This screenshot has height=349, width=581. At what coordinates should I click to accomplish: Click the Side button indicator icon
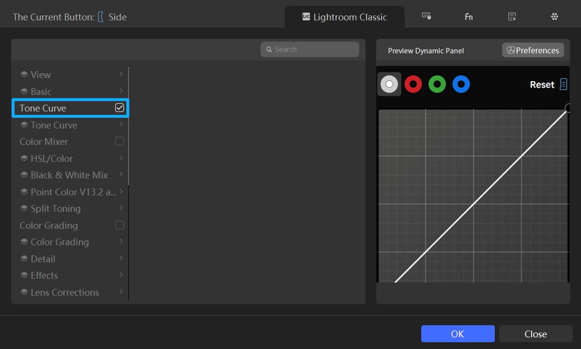coord(101,17)
